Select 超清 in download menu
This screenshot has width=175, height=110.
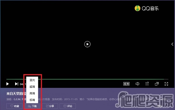(x=32, y=86)
